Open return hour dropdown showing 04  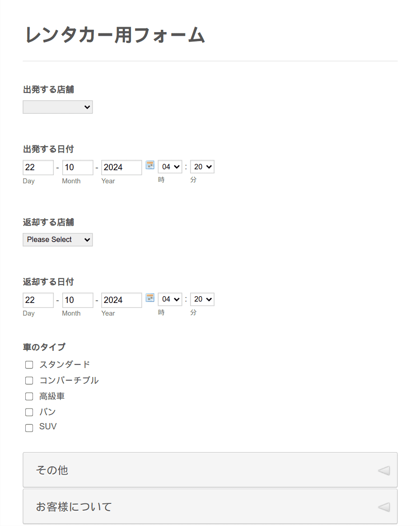click(170, 299)
